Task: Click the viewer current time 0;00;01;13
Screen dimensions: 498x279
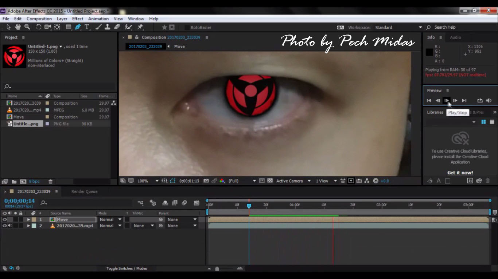Action: coord(189,181)
